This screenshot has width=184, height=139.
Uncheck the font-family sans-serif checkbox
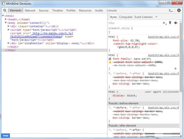click(x=110, y=58)
